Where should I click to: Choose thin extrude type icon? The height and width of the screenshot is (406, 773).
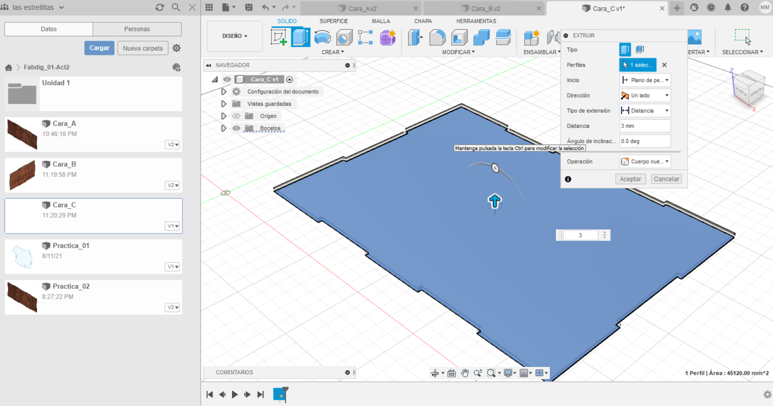pyautogui.click(x=640, y=50)
